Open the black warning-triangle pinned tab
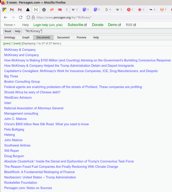The image size is (172, 192). coord(28,9)
